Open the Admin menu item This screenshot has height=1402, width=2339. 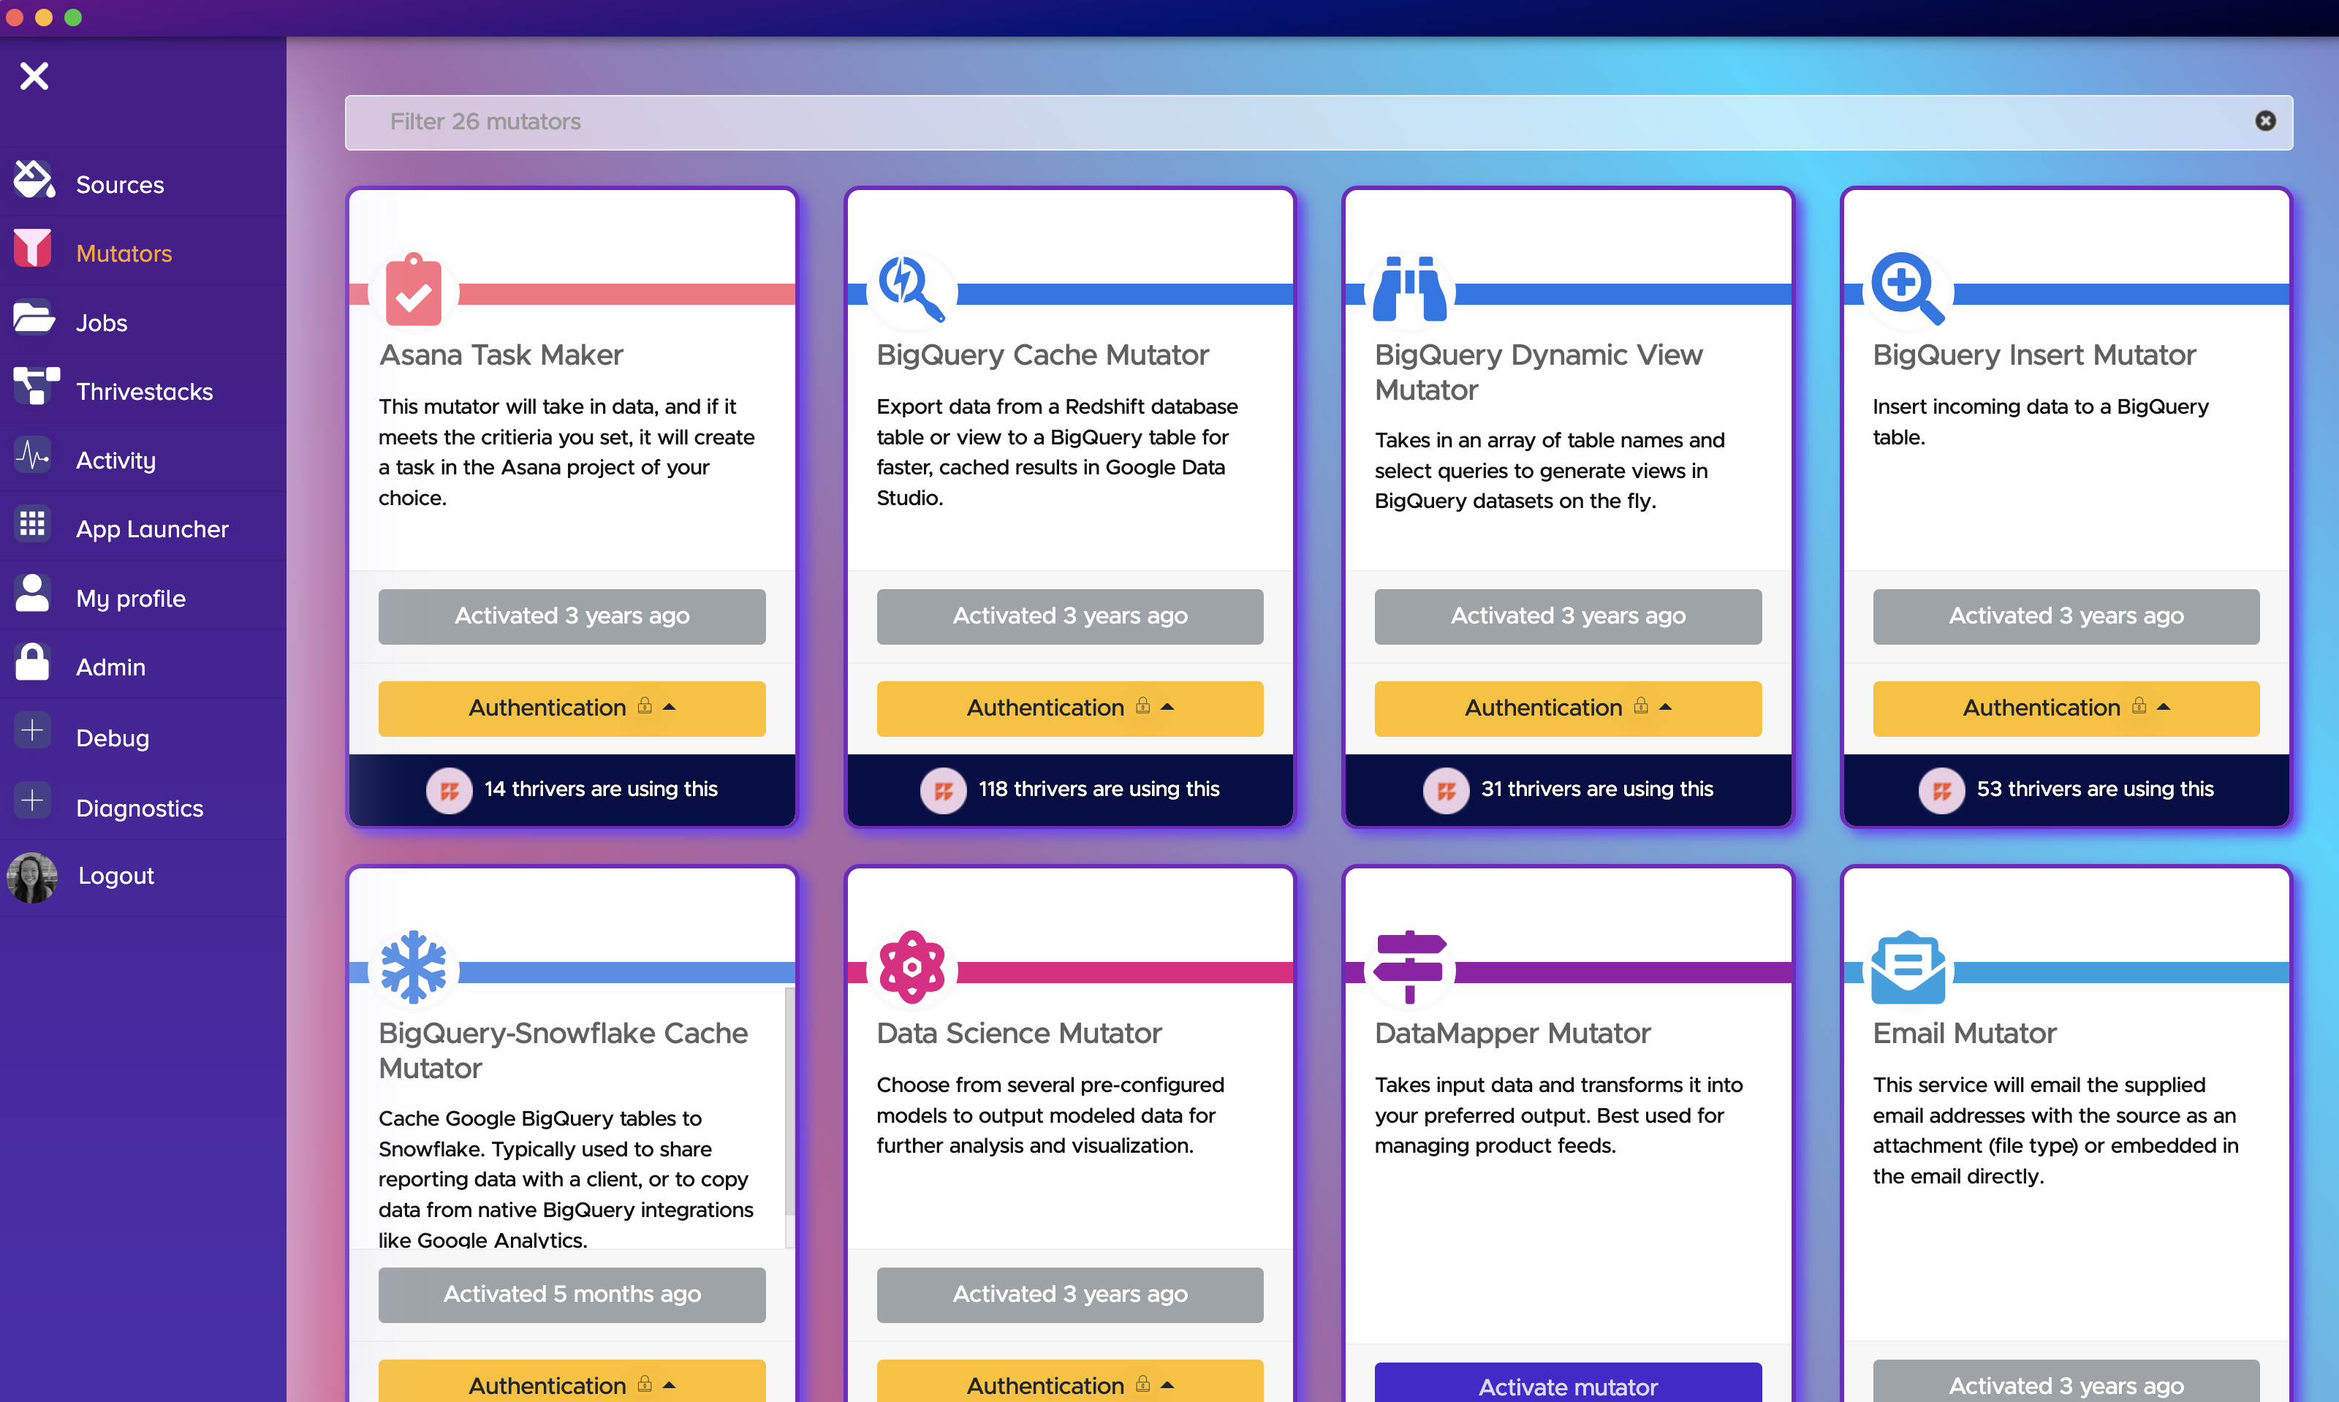pos(110,667)
